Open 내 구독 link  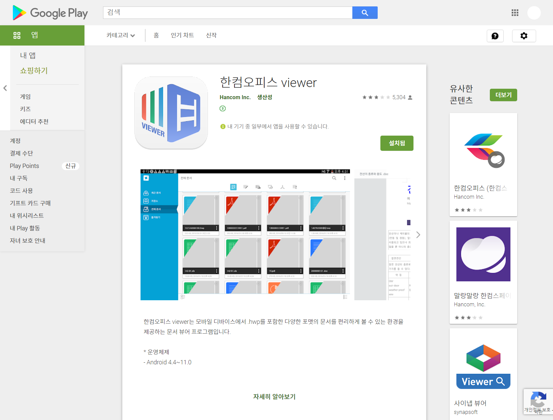coord(19,178)
